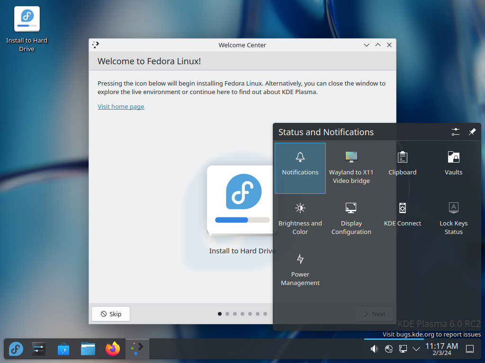The image size is (485, 363).
Task: Open the audio volume tray icon
Action: point(374,349)
